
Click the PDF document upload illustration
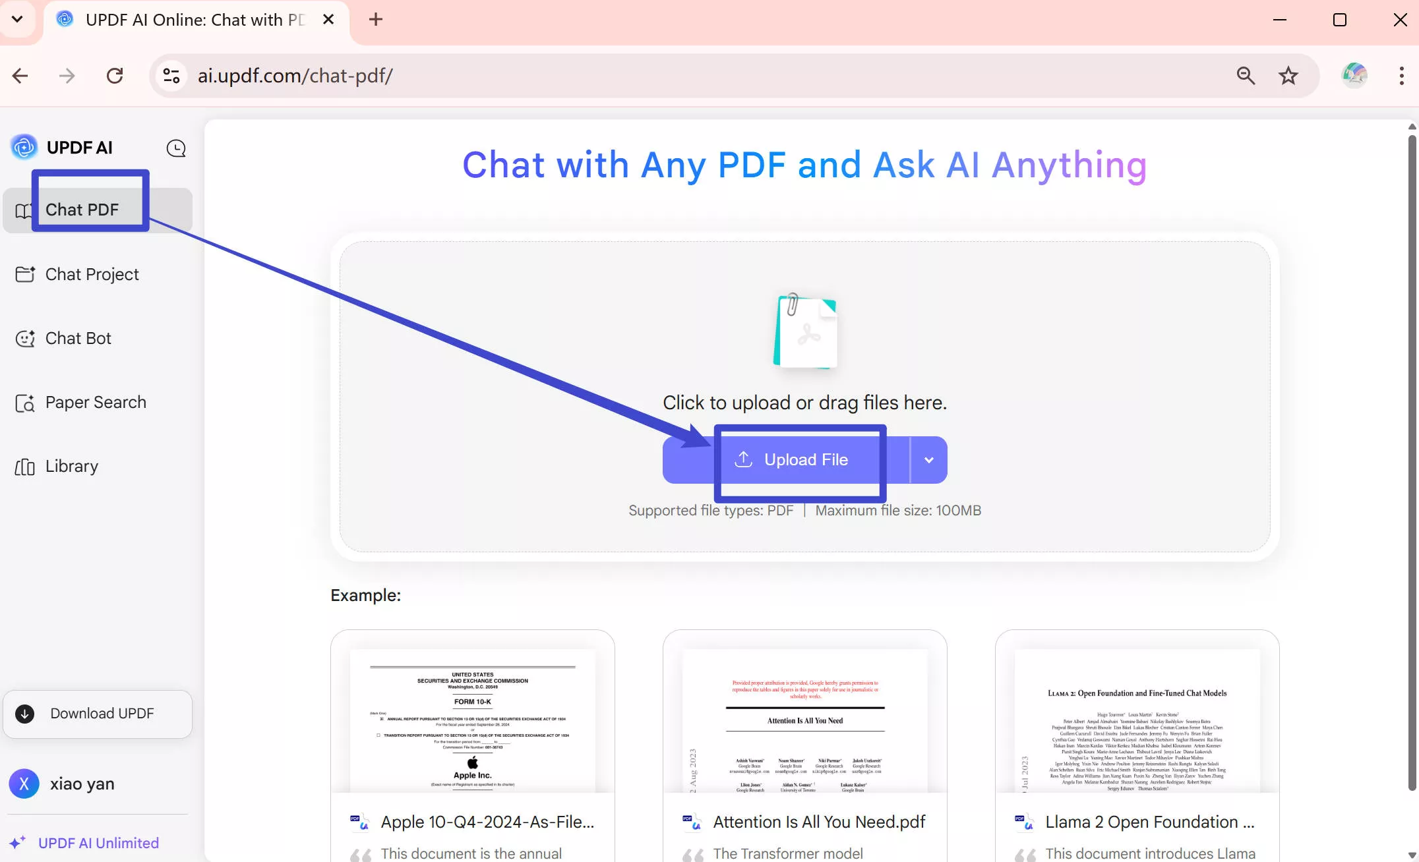click(804, 331)
